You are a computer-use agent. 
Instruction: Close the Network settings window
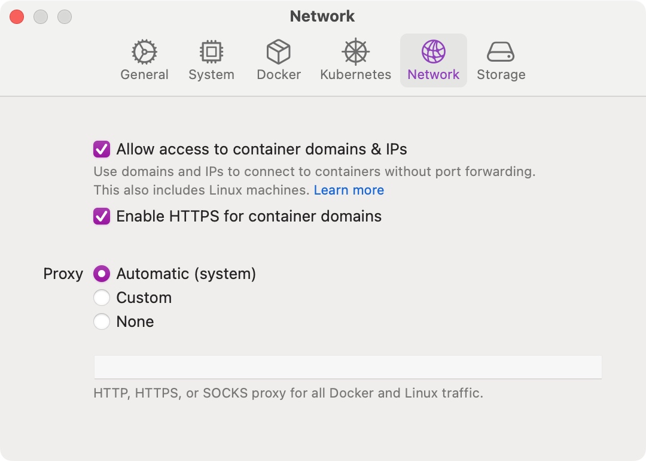pyautogui.click(x=17, y=17)
